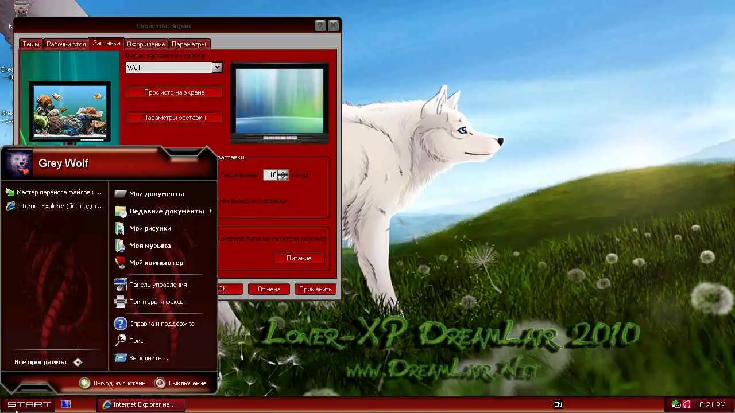Click the wait minutes input field showing 10
The height and width of the screenshot is (413, 735).
click(x=270, y=175)
